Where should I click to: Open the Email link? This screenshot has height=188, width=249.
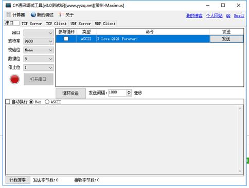[239, 16]
